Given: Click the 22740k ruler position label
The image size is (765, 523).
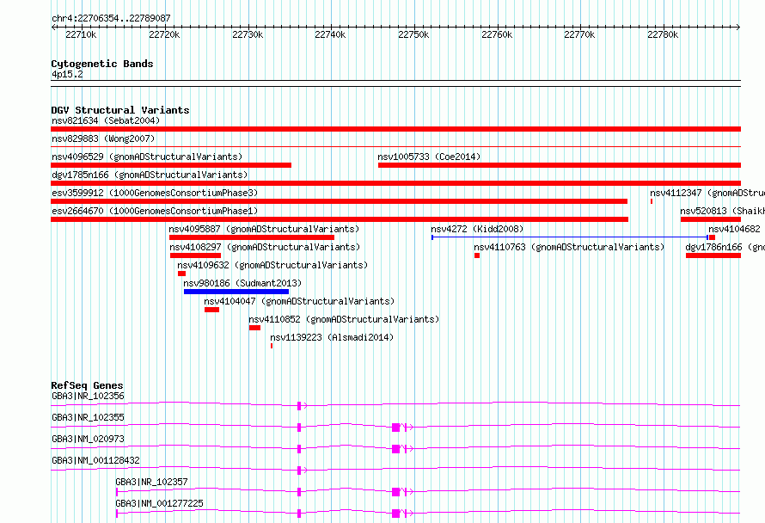Looking at the screenshot, I should pyautogui.click(x=330, y=34).
